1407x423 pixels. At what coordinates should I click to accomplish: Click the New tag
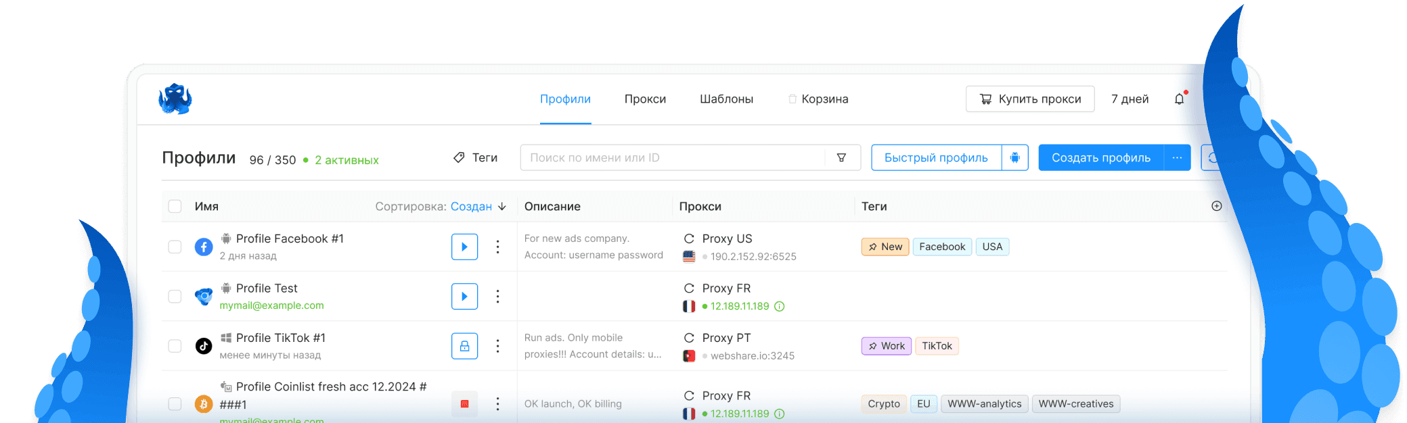[x=885, y=247]
